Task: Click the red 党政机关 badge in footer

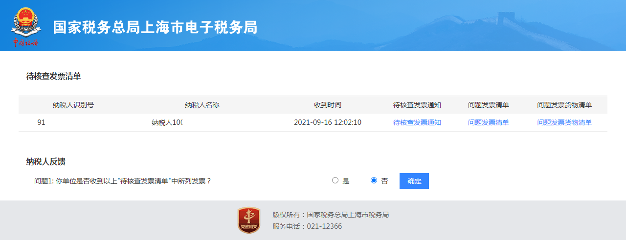Action: tap(248, 220)
